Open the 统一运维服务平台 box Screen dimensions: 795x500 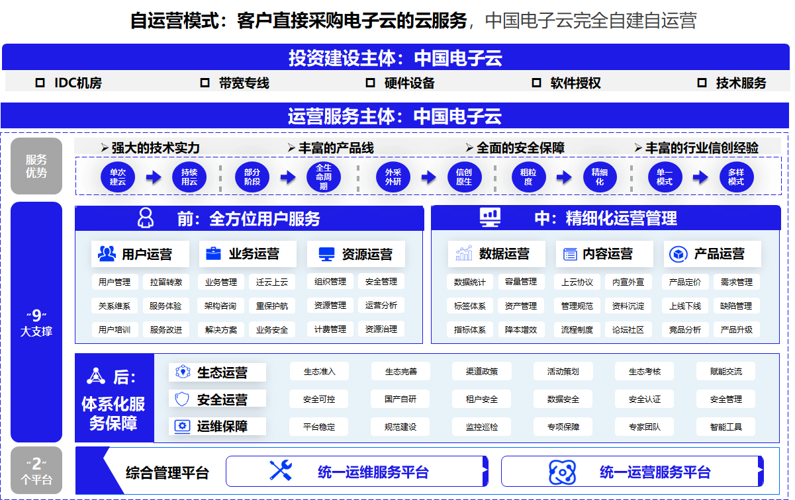(x=357, y=472)
